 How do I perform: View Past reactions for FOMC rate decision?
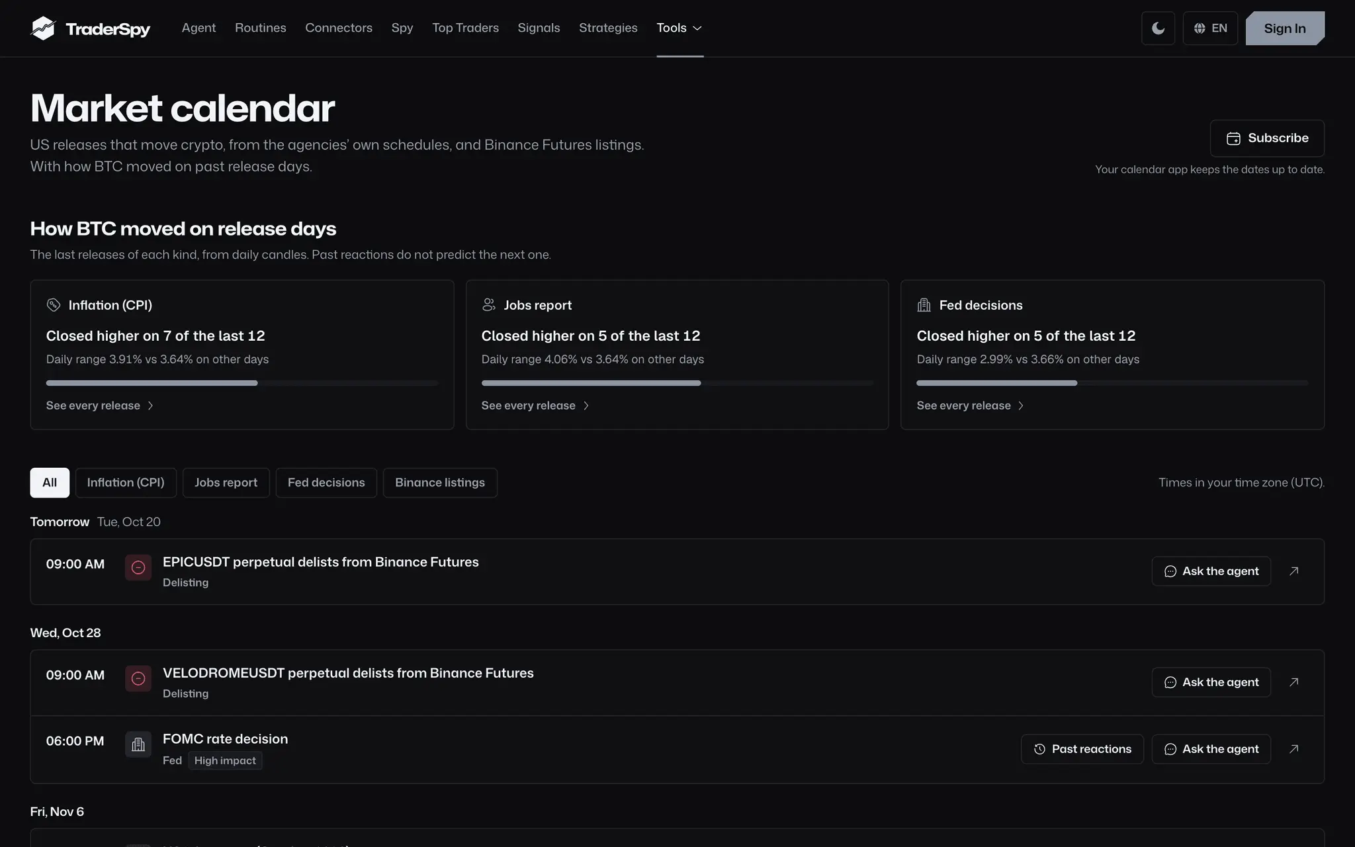(x=1082, y=749)
